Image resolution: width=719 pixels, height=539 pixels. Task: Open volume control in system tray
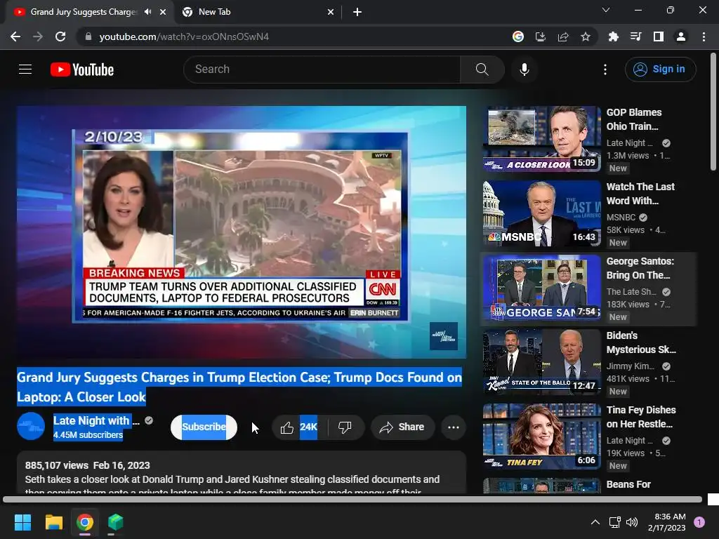[632, 522]
